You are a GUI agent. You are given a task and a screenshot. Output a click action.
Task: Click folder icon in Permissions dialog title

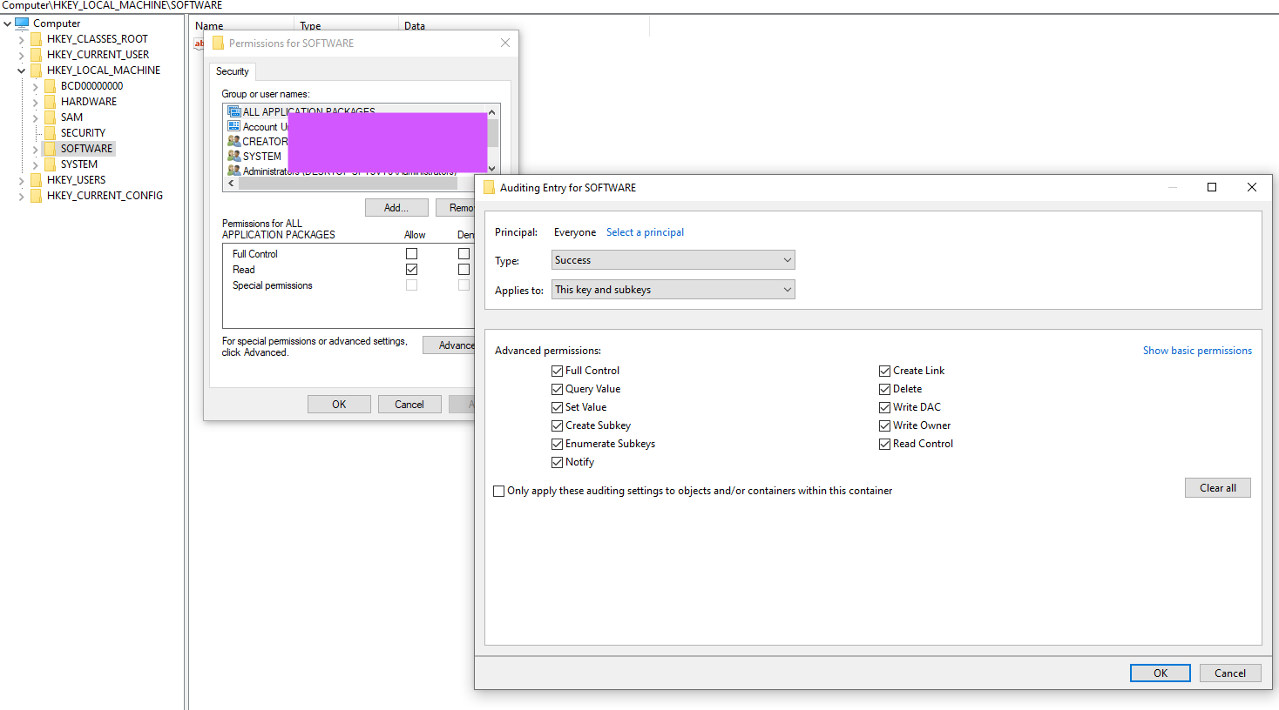click(x=219, y=43)
